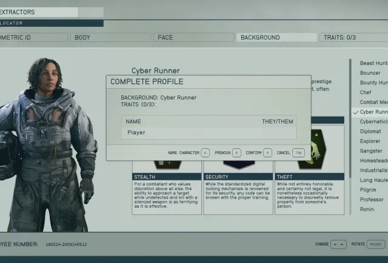Click the Cancel TAB key icon
The image size is (388, 263).
point(298,152)
